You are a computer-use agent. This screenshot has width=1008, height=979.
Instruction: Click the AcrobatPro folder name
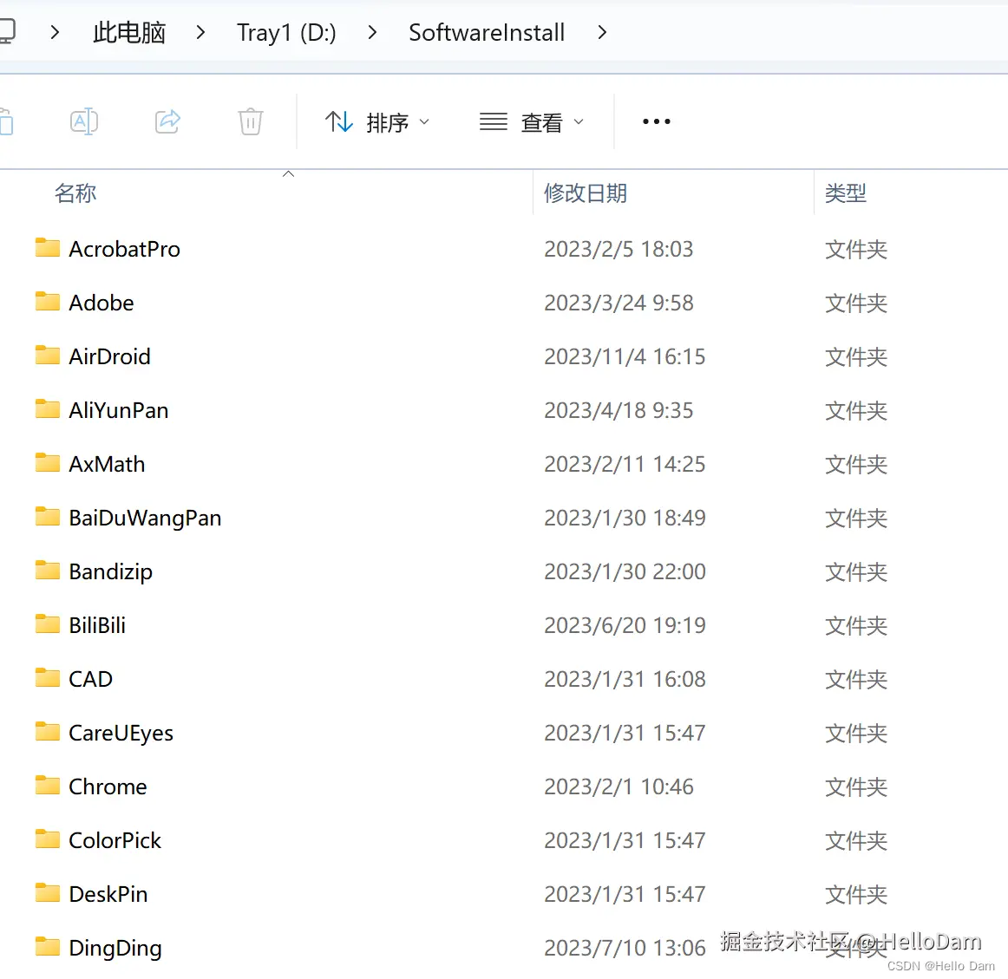(x=125, y=250)
